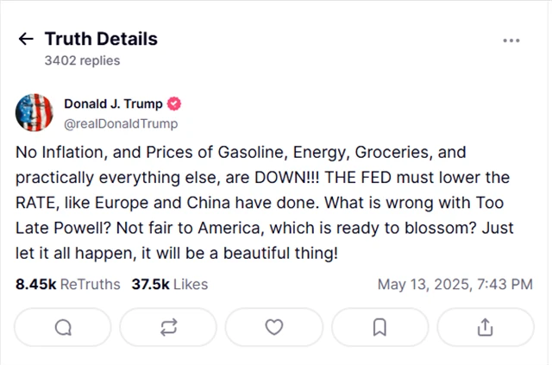
Task: Open the three-dot more options menu
Action: [x=511, y=41]
